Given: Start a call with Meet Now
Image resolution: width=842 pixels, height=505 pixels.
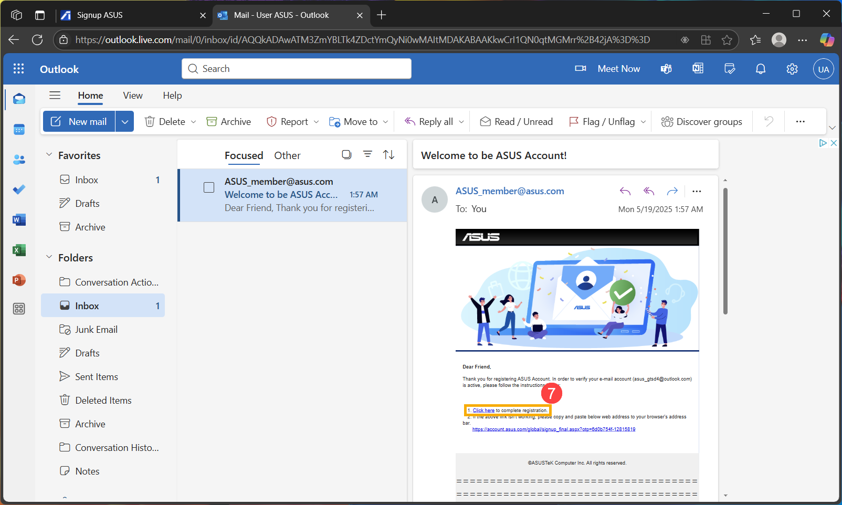Looking at the screenshot, I should (x=607, y=69).
